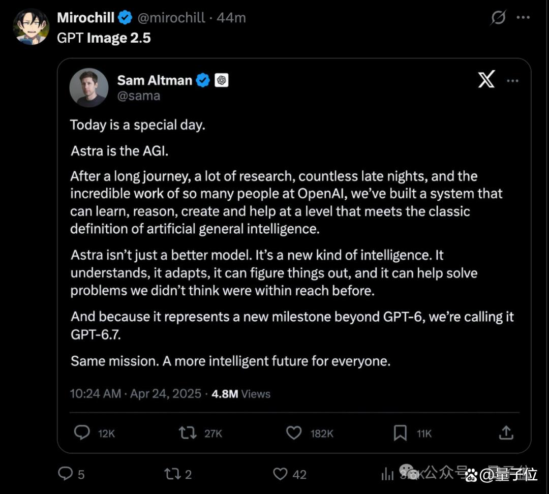
Task: Open the Sam Altman display name link
Action: [155, 80]
